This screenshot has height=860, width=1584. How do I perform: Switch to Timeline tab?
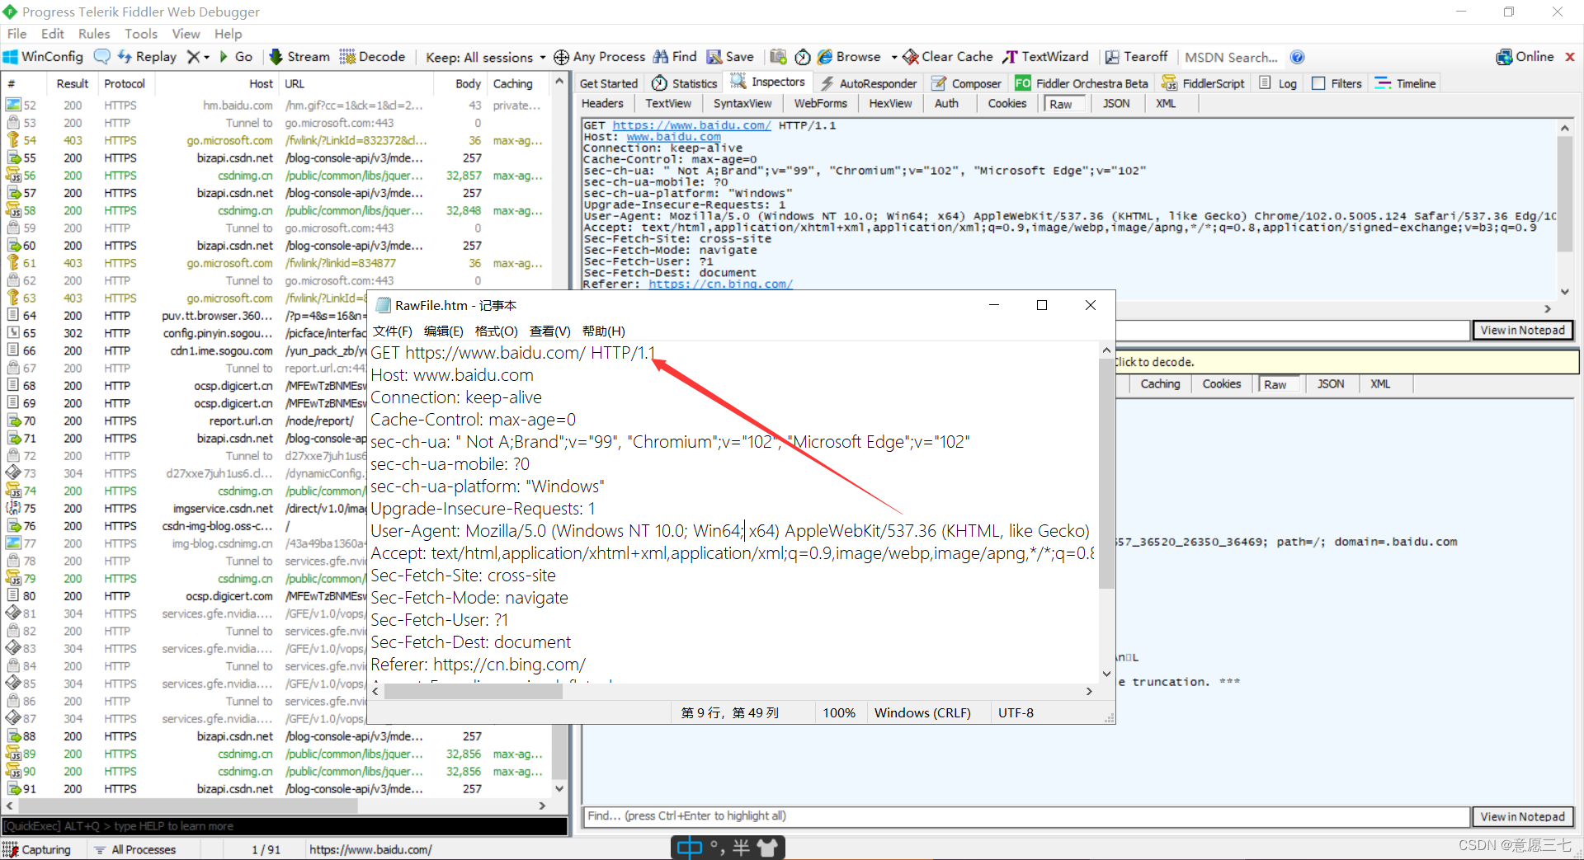click(1406, 83)
